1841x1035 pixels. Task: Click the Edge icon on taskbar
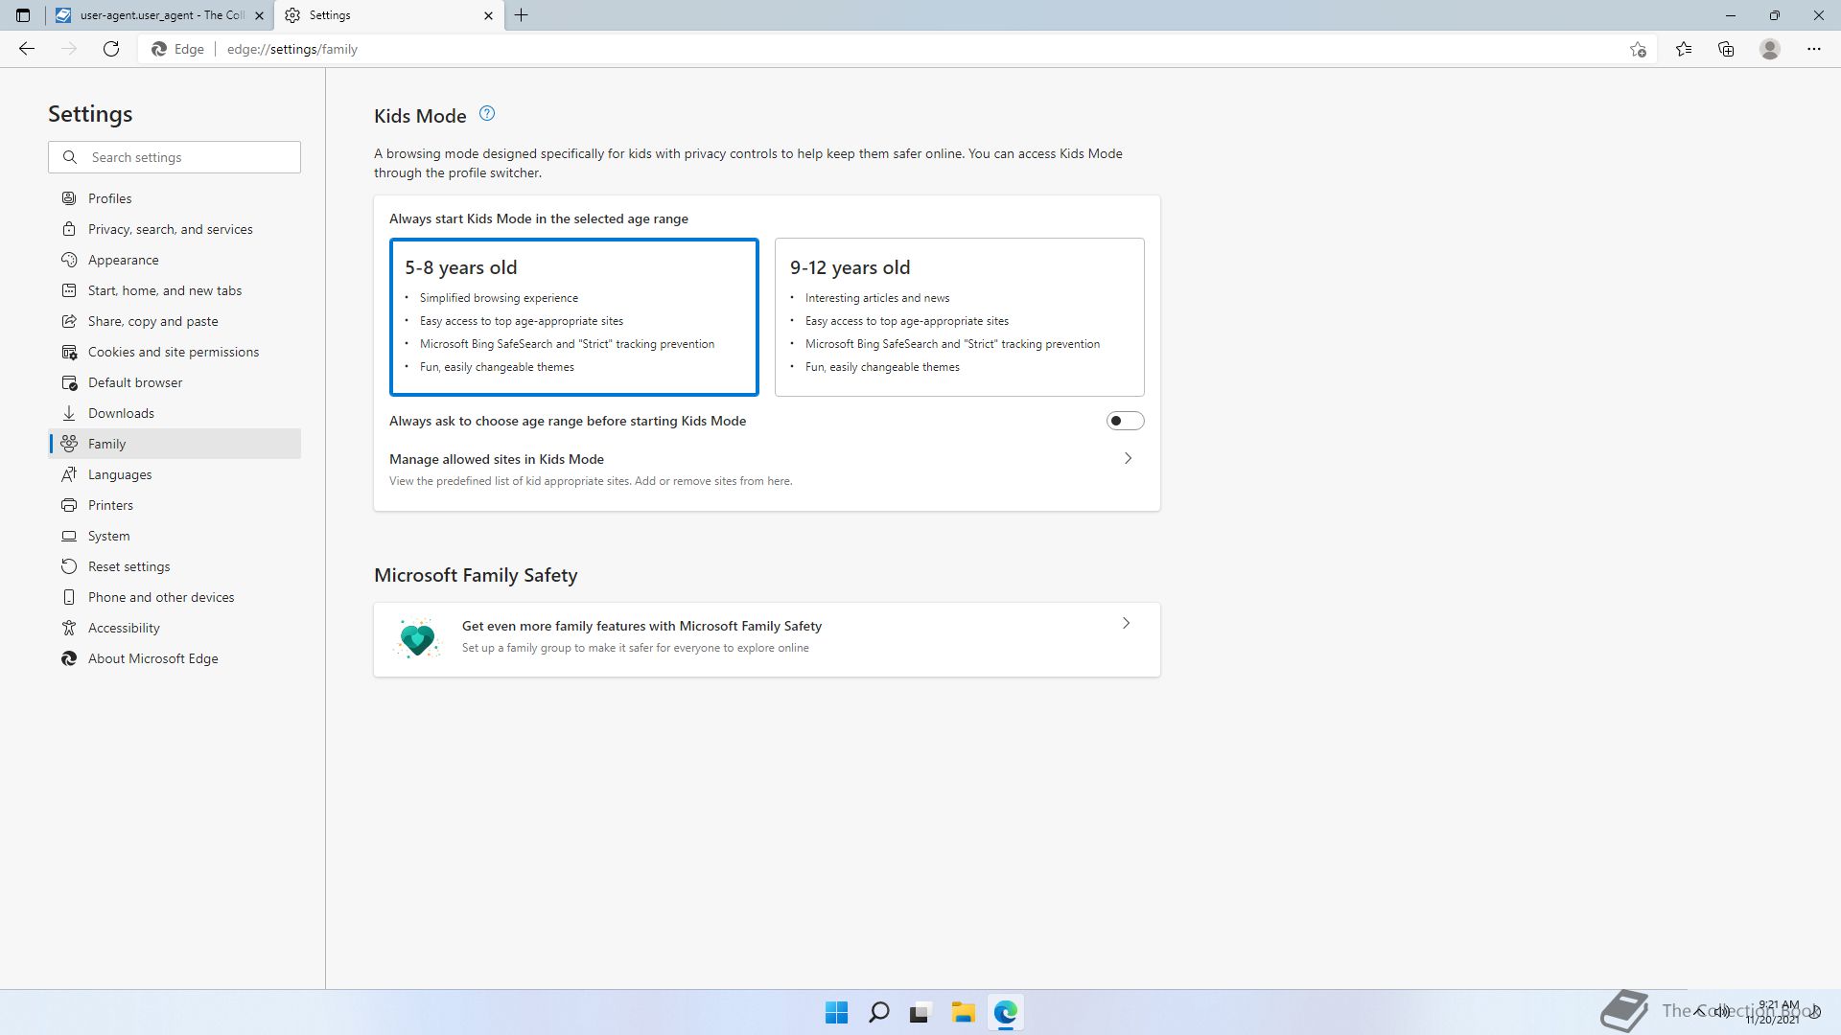(x=1005, y=1012)
